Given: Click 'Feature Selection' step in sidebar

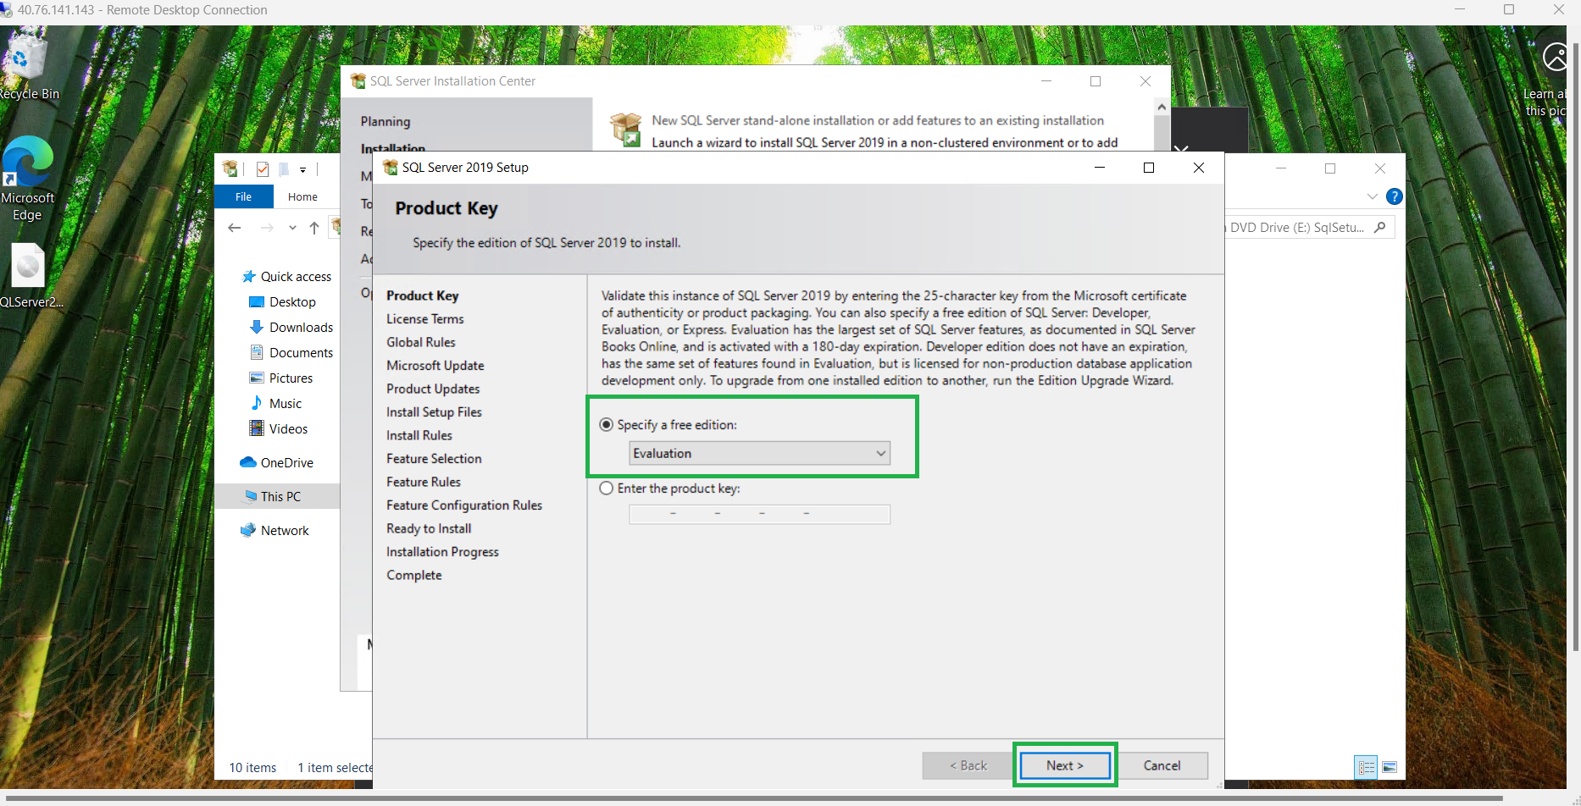Looking at the screenshot, I should pos(434,459).
